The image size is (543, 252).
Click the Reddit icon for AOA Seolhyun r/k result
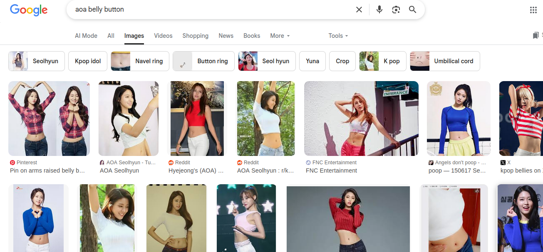coord(240,163)
